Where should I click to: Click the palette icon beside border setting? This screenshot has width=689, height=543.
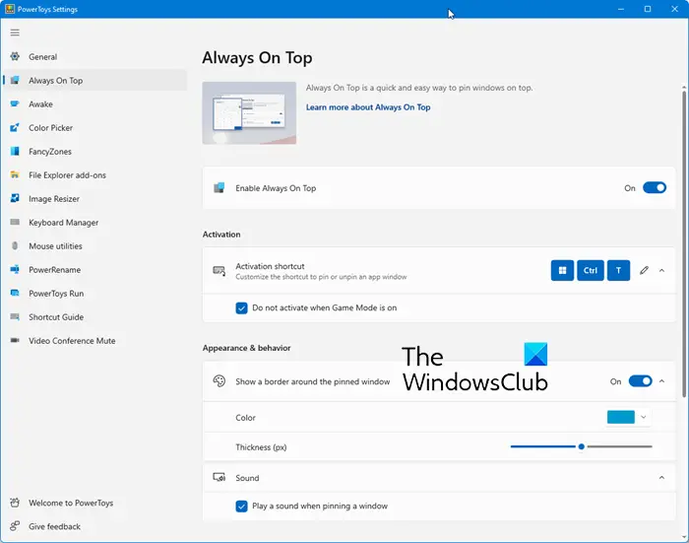[219, 381]
